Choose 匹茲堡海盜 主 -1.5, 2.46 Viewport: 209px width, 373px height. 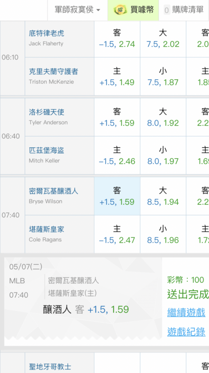[117, 155]
